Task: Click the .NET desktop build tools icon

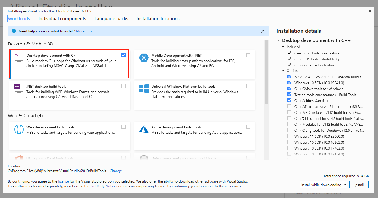Action: pos(19,89)
